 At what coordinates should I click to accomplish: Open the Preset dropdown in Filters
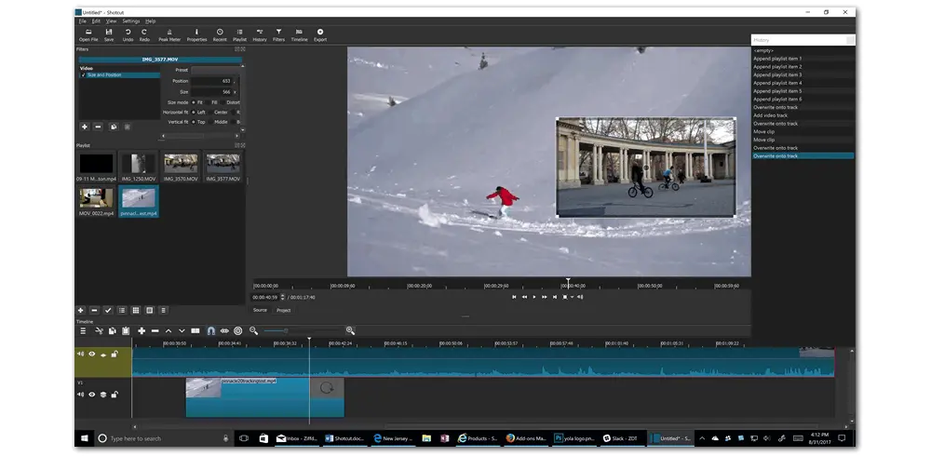[x=214, y=70]
